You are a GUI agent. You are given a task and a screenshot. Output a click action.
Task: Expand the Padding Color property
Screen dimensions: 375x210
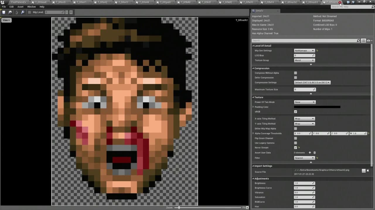pyautogui.click(x=253, y=107)
